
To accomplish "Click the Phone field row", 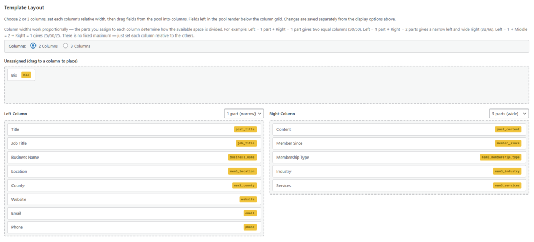I will pyautogui.click(x=134, y=227).
